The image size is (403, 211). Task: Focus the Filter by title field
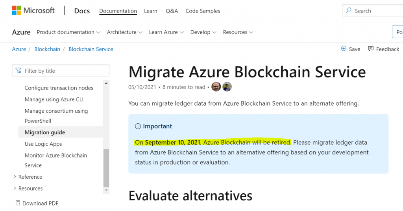pyautogui.click(x=65, y=71)
